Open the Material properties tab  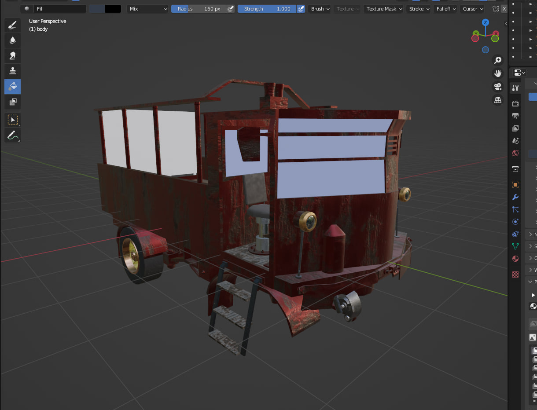point(515,259)
